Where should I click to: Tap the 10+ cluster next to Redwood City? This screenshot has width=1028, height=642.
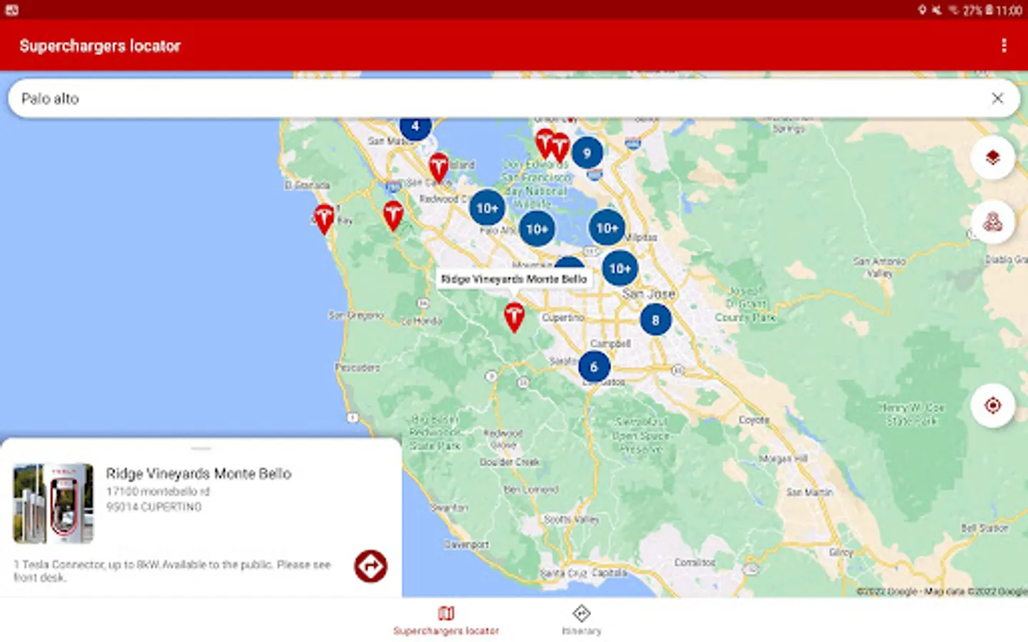[x=487, y=208]
